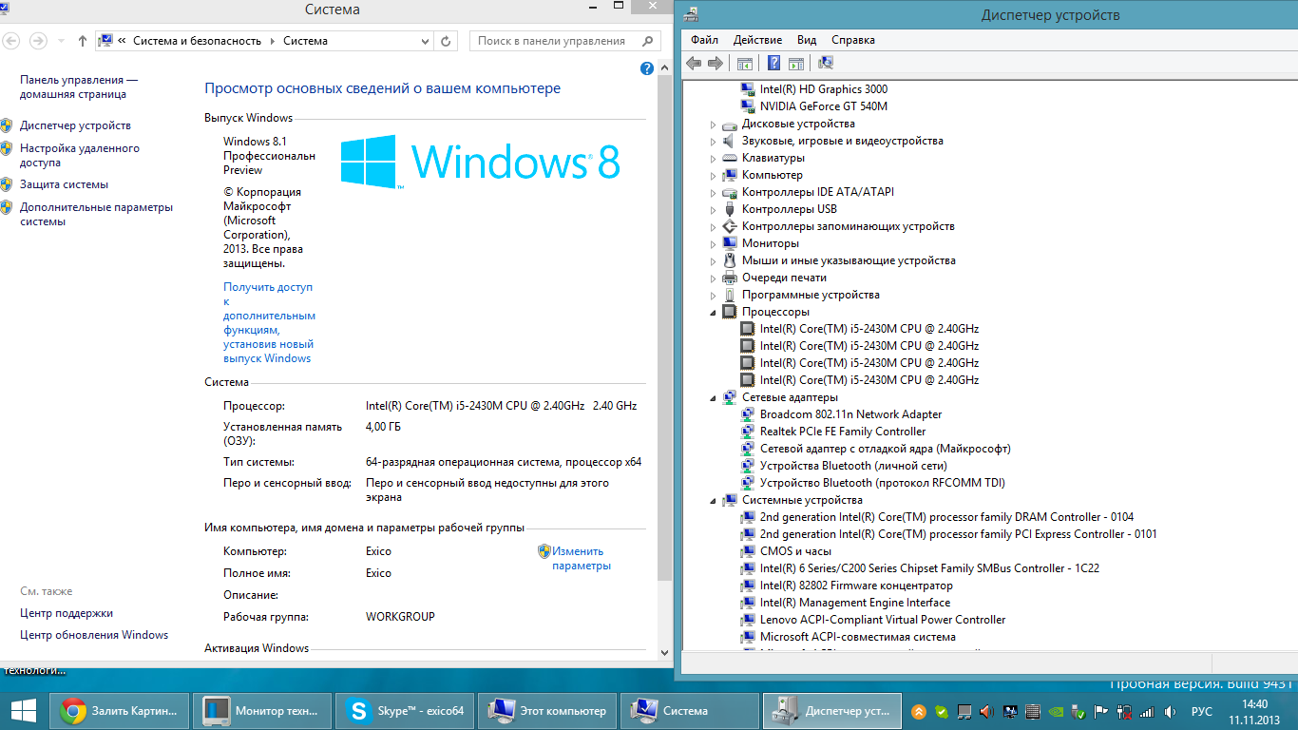Open the Файл menu in Device Manager
This screenshot has width=1298, height=730.
(x=704, y=40)
